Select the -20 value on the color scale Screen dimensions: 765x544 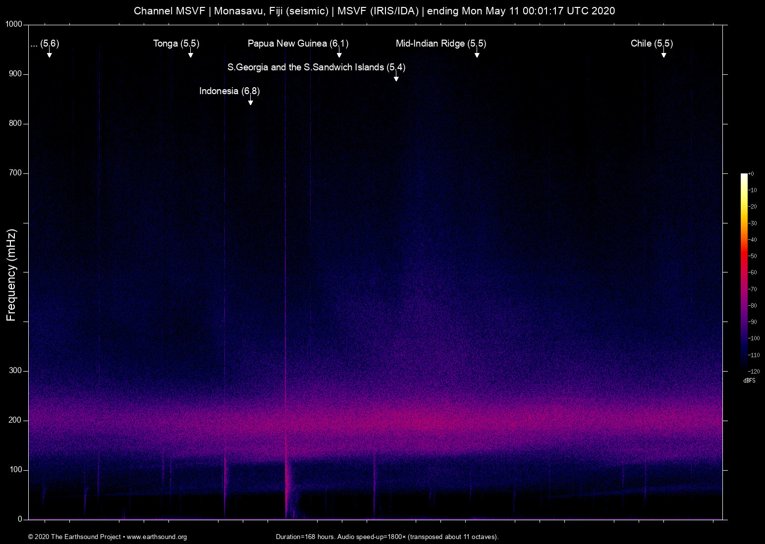point(753,207)
